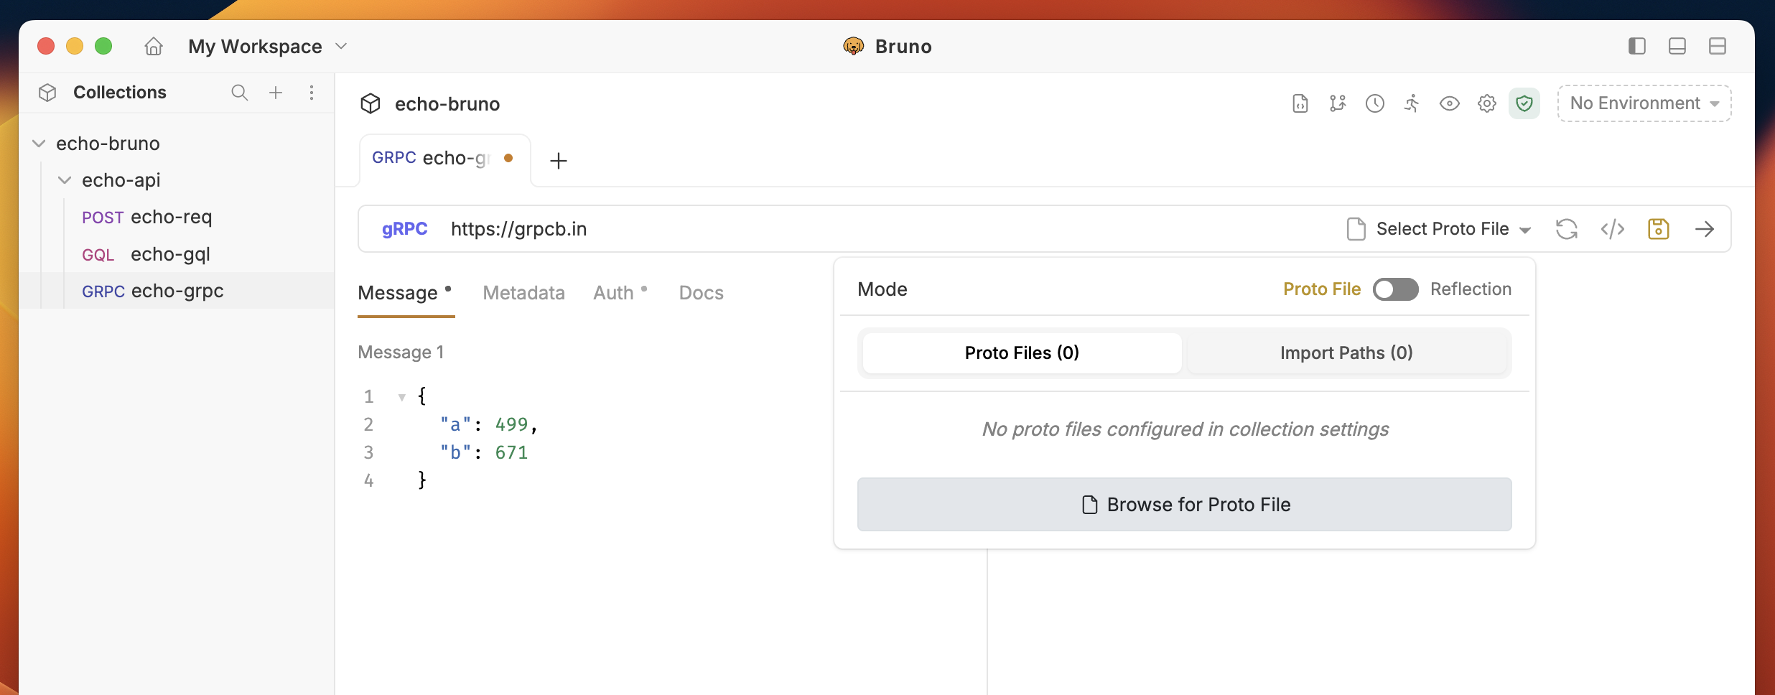
Task: Switch to horizontal split layout icon
Action: [x=1718, y=46]
